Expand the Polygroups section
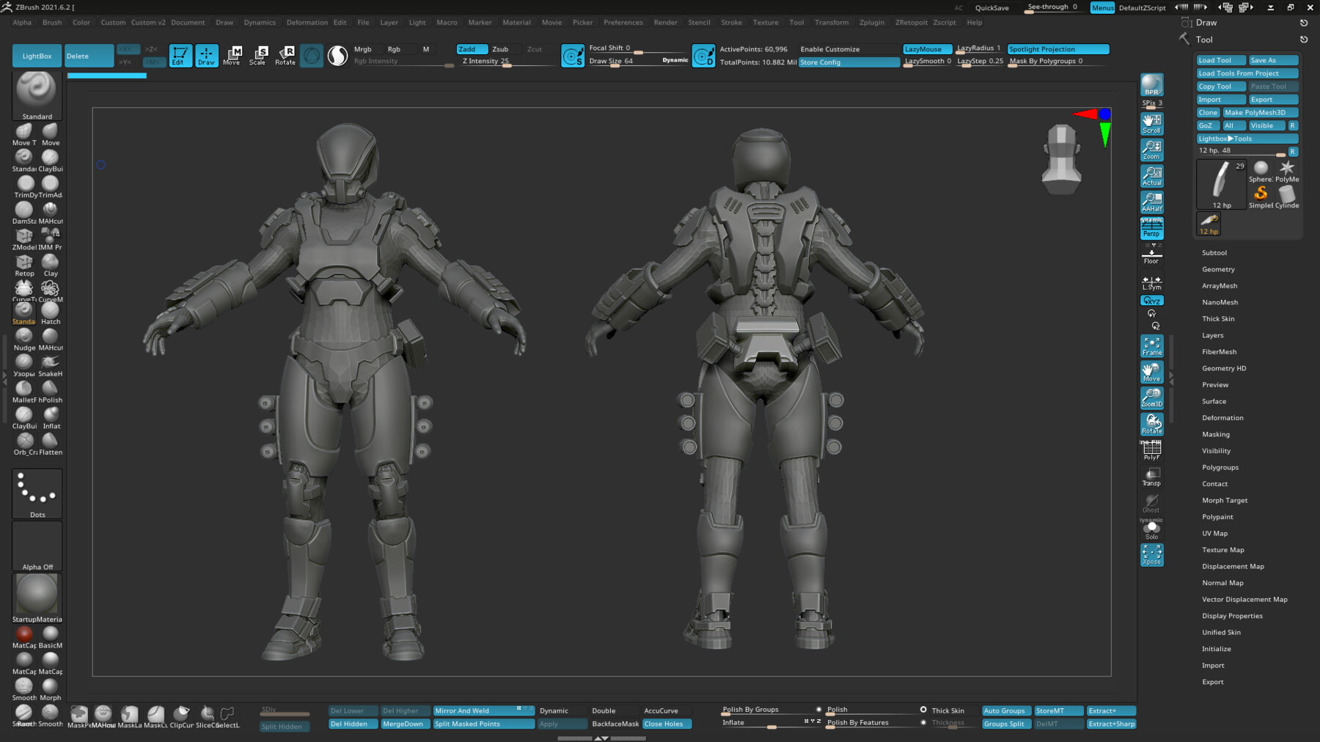The height and width of the screenshot is (742, 1320). click(x=1220, y=467)
